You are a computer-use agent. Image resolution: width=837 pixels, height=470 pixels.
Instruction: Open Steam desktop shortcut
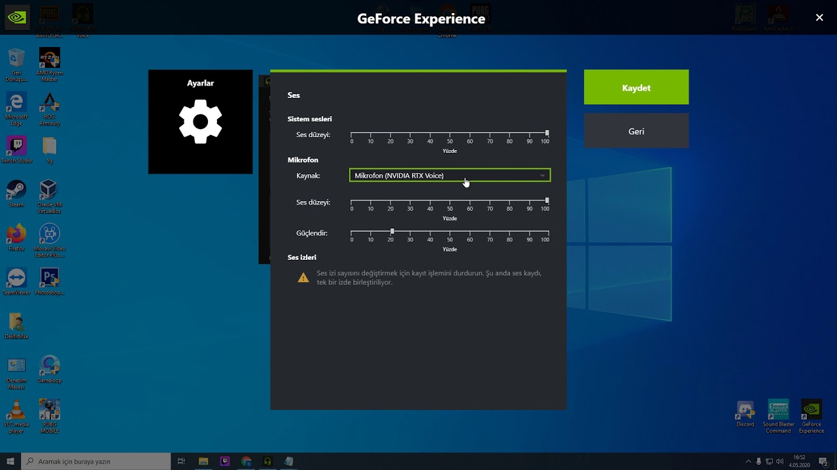click(16, 194)
